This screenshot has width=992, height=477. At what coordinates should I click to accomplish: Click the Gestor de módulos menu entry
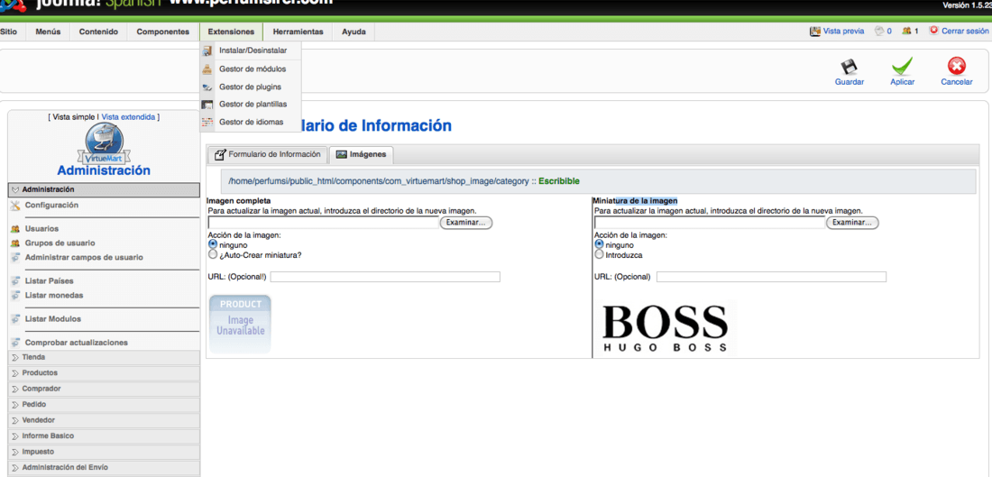click(253, 69)
